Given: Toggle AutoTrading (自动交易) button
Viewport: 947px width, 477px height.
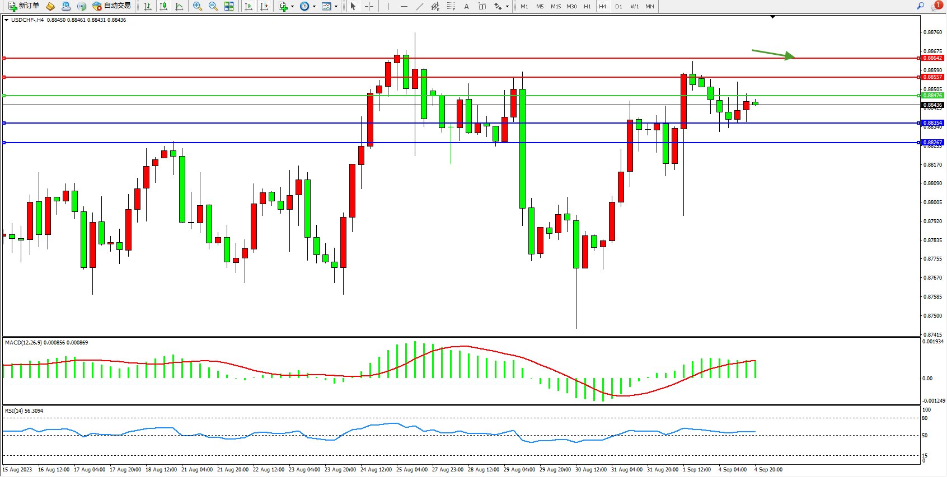Looking at the screenshot, I should tap(111, 6).
